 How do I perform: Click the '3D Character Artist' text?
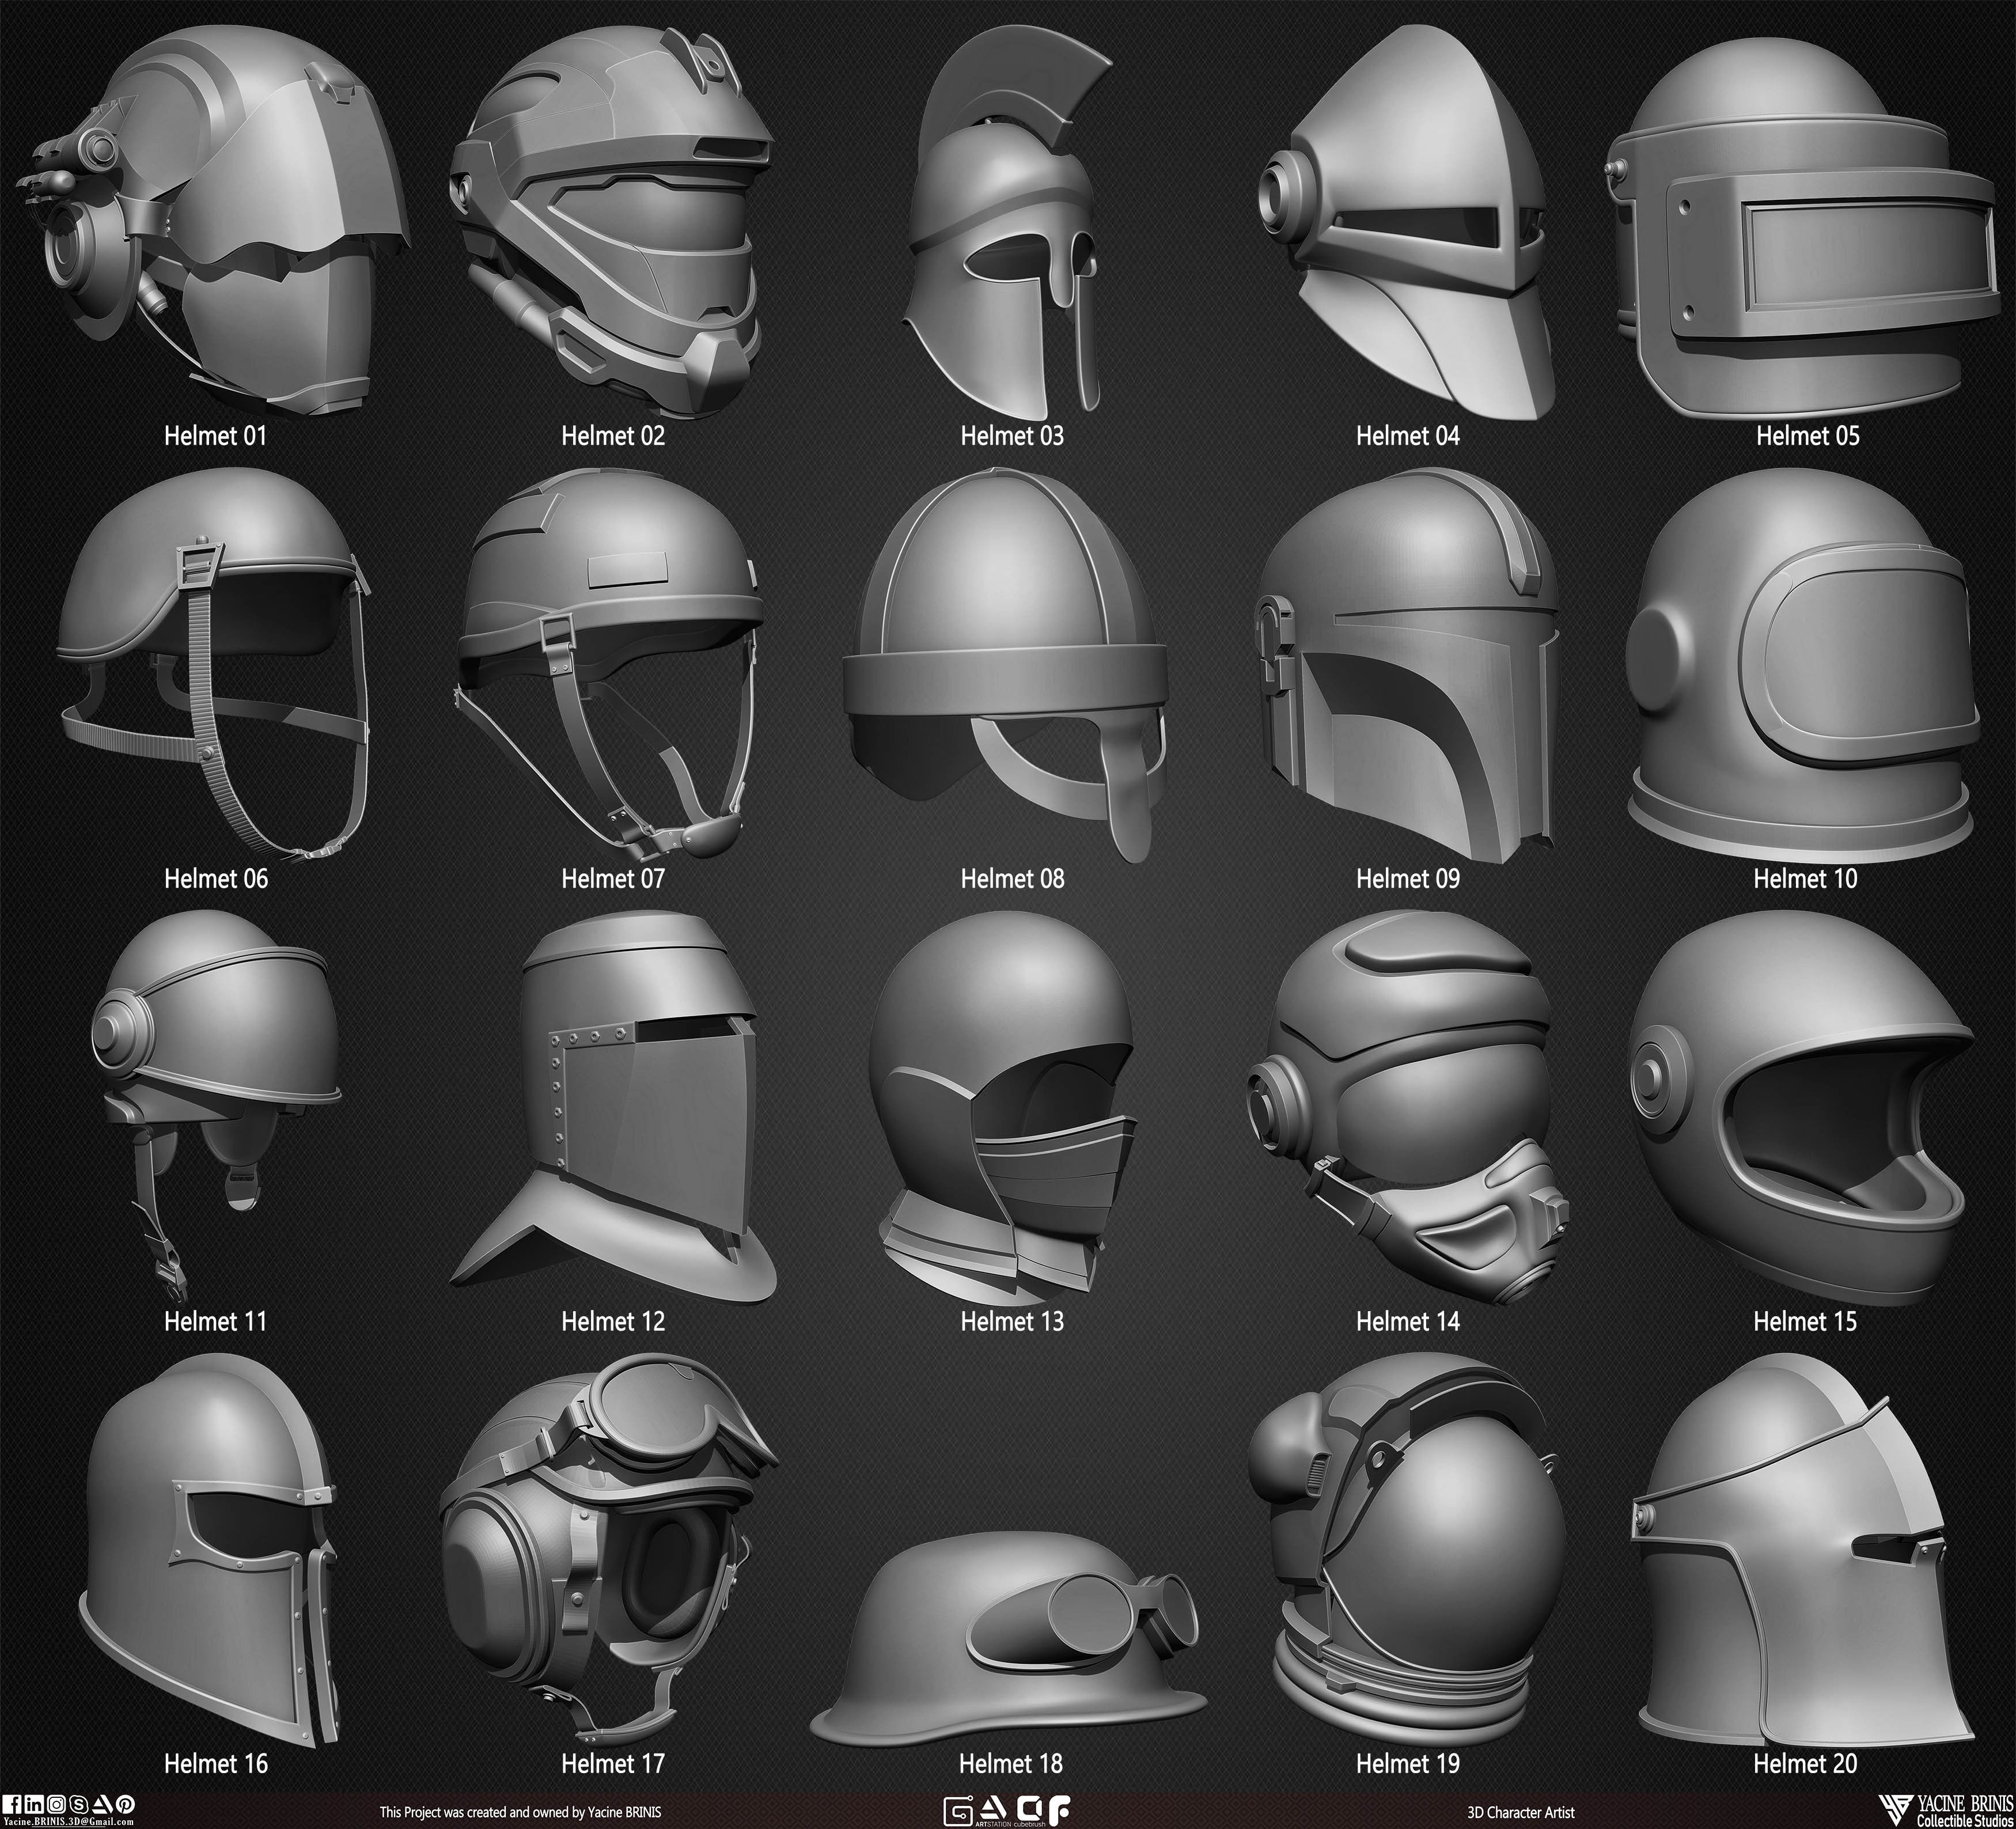[1520, 1812]
